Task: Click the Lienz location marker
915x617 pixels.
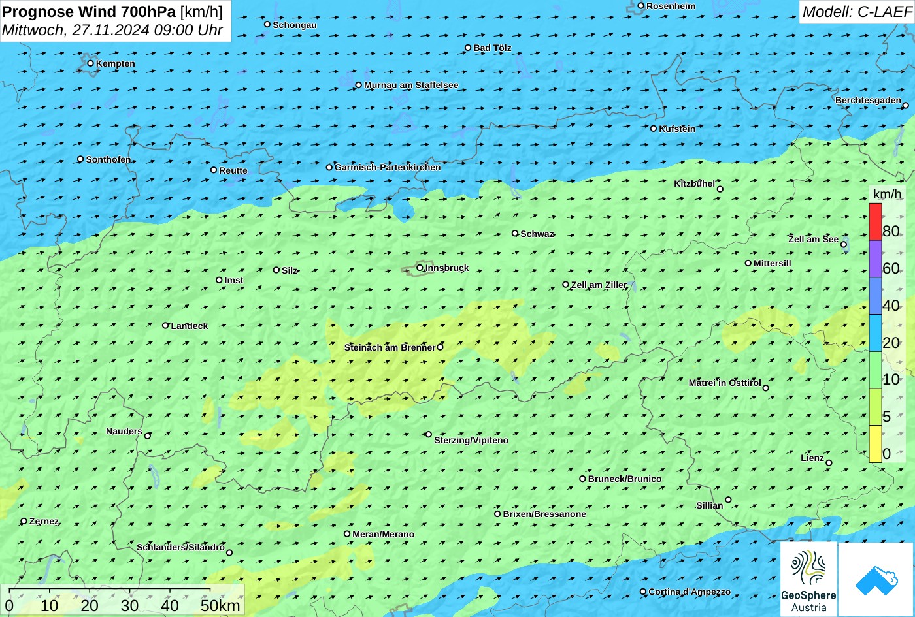Action: pos(829,463)
